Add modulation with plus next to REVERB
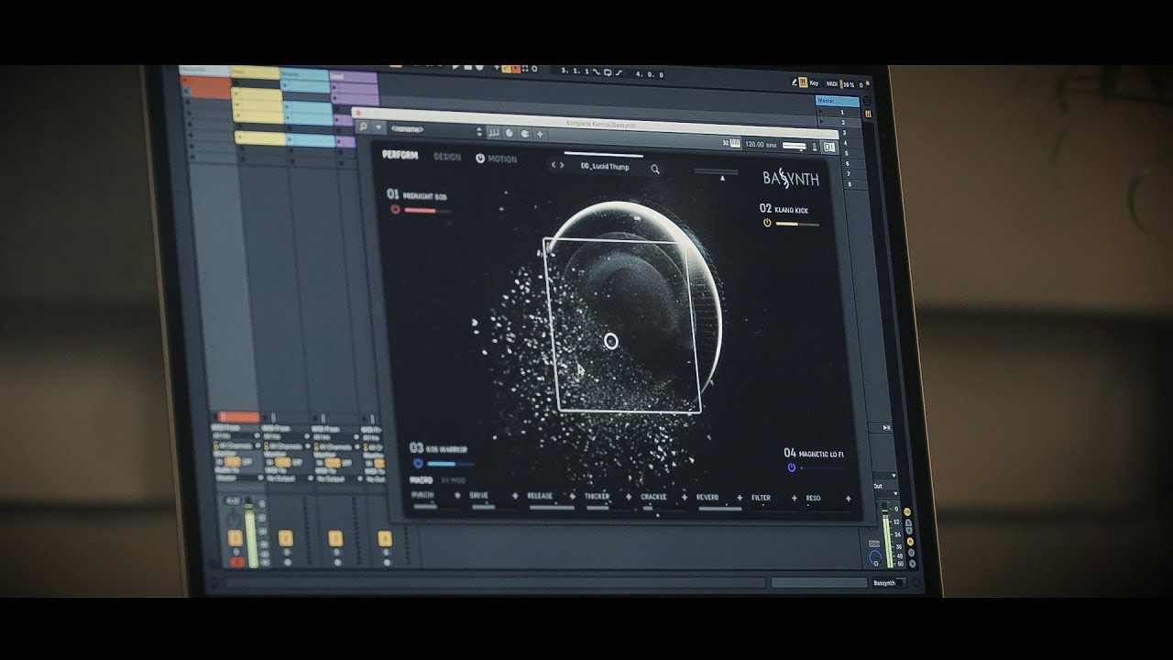Screen dimensions: 1173x660 (739, 498)
